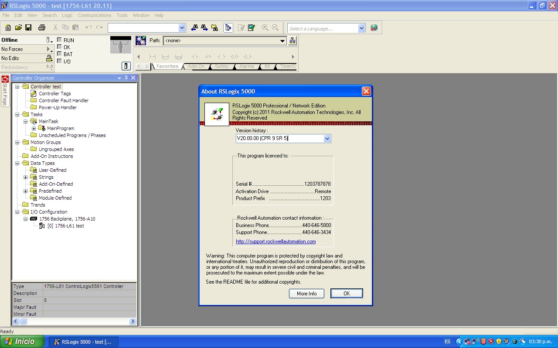Open the Path dropdown showing none

(282, 40)
